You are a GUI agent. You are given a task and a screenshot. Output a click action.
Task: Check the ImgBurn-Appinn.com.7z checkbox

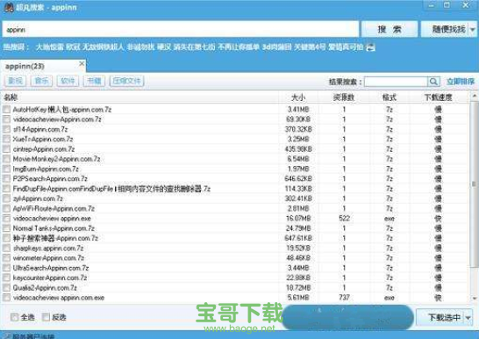(x=6, y=169)
